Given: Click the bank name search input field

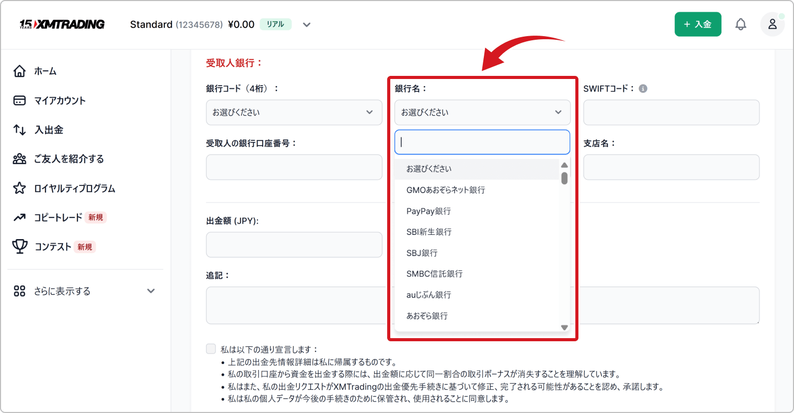Looking at the screenshot, I should pos(482,141).
